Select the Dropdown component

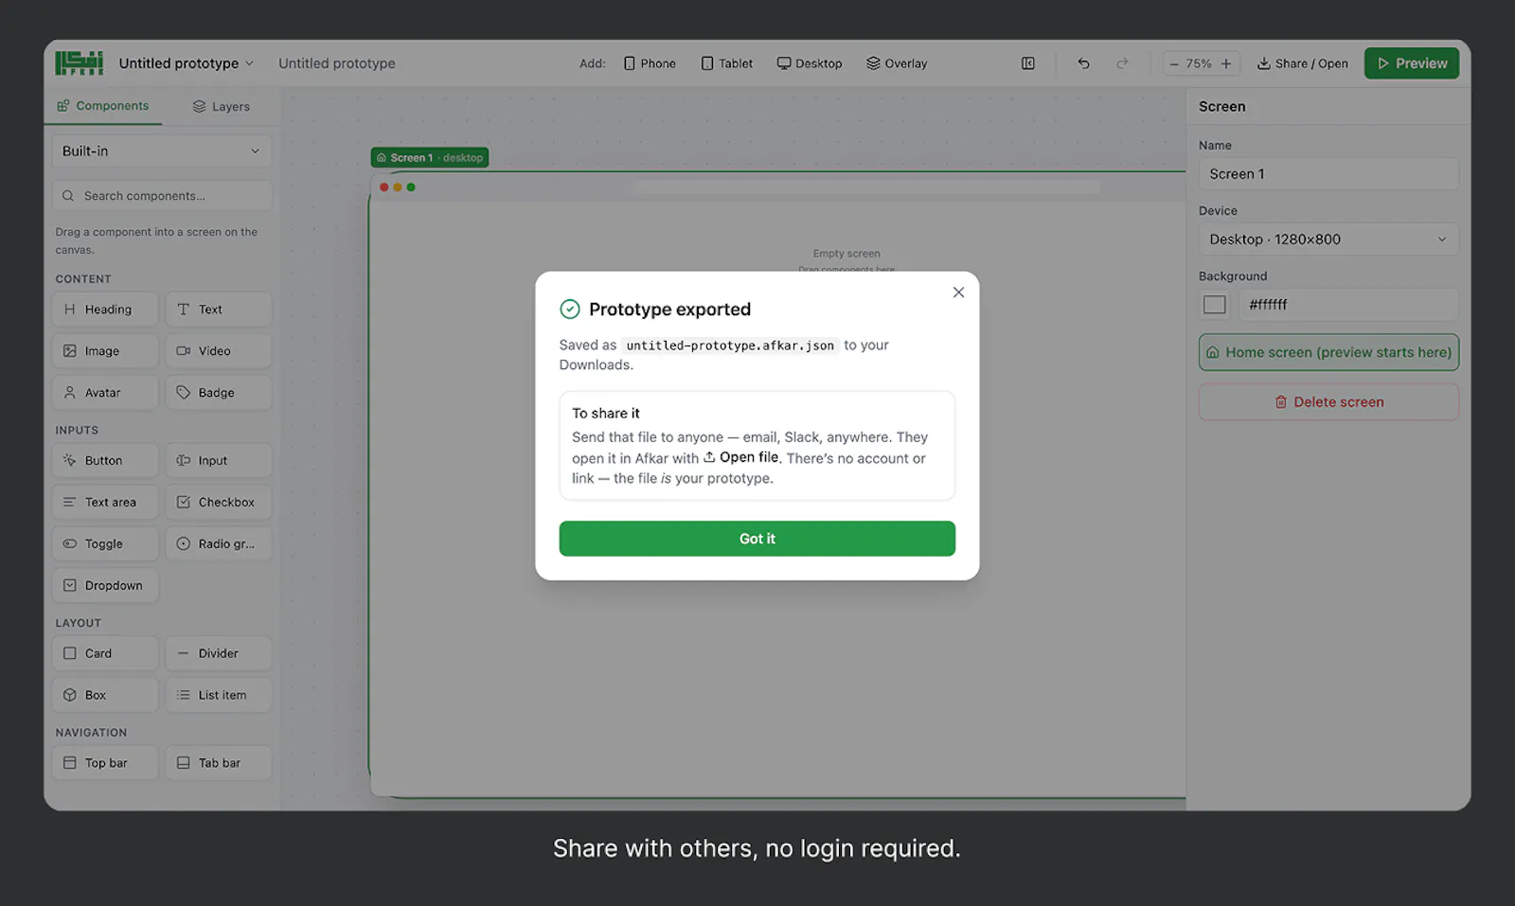click(105, 586)
